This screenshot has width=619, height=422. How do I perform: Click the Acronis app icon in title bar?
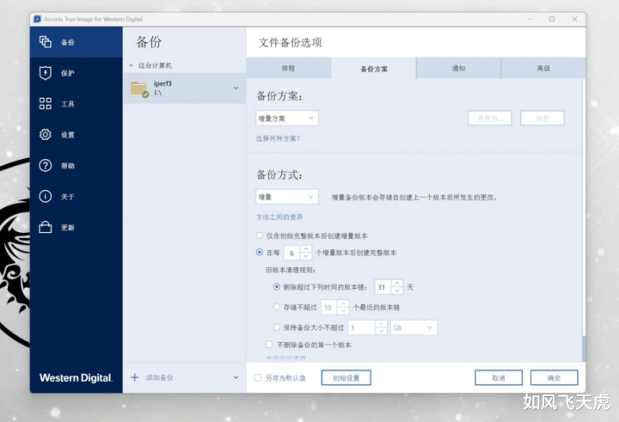pyautogui.click(x=38, y=19)
